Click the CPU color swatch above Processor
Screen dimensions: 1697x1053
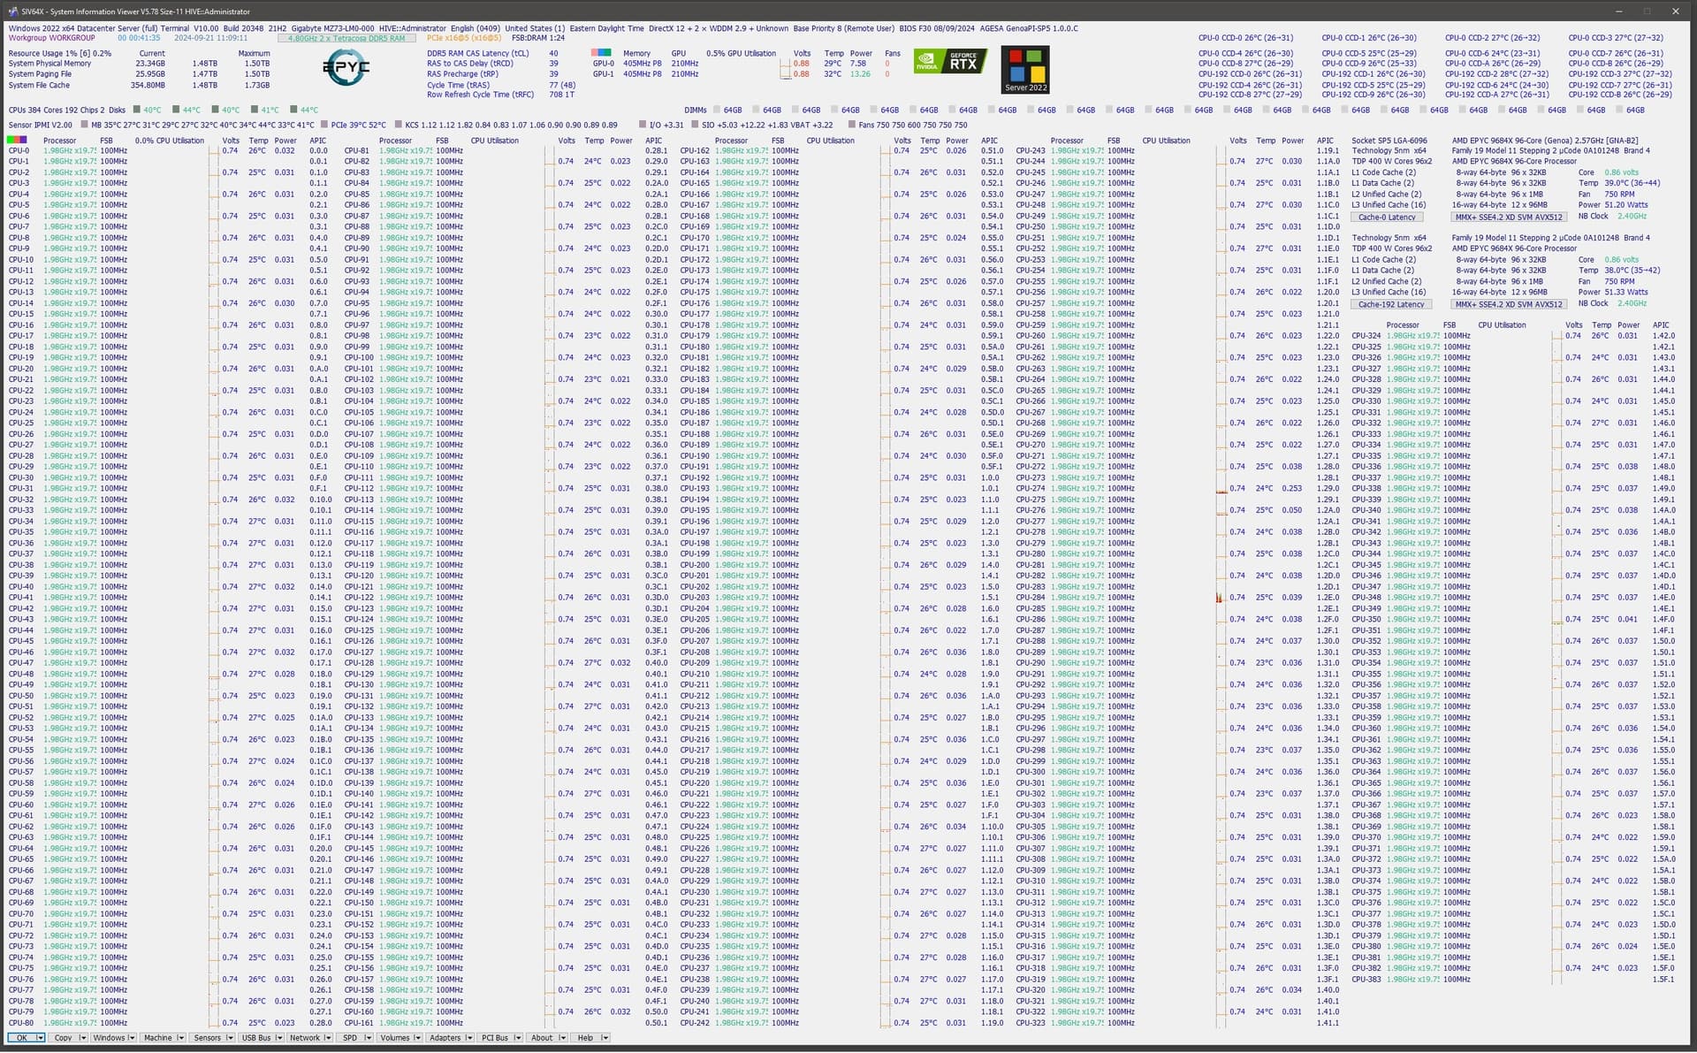pos(17,140)
